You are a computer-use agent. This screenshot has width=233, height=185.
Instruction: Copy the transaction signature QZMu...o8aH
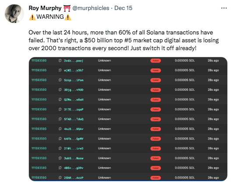tap(60, 99)
